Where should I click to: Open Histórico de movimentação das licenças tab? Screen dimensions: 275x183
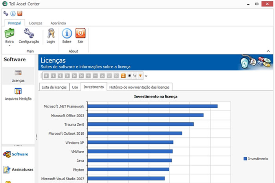(x=139, y=87)
